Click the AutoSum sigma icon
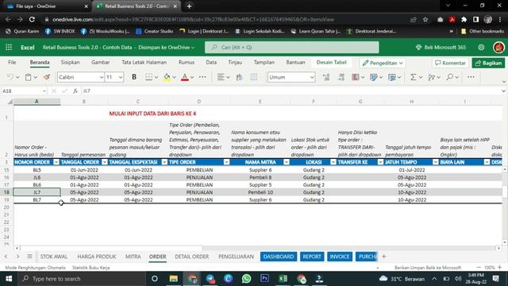This screenshot has width=508, height=286. (x=414, y=77)
